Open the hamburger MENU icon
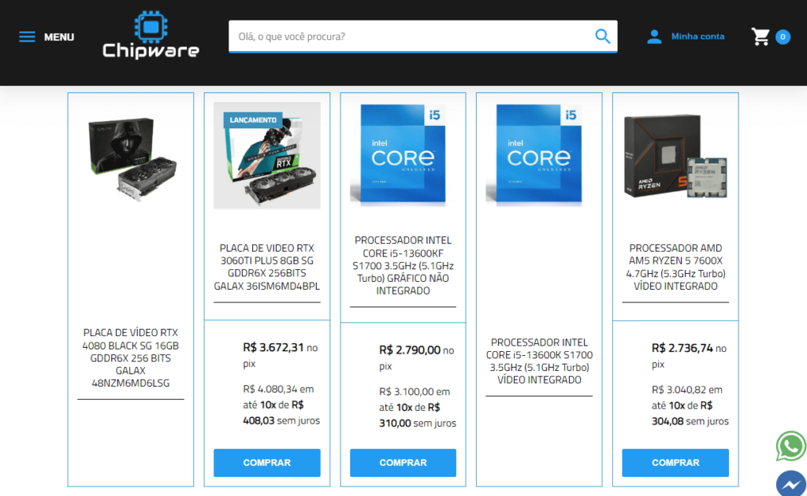The image size is (807, 496). 26,36
